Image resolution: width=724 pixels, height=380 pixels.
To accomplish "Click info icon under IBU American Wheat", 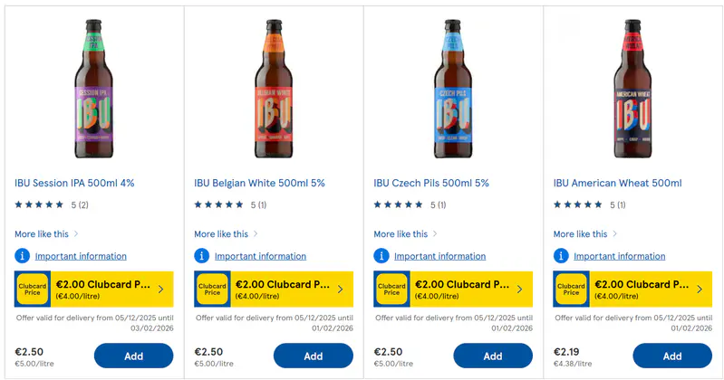I will click(x=562, y=256).
